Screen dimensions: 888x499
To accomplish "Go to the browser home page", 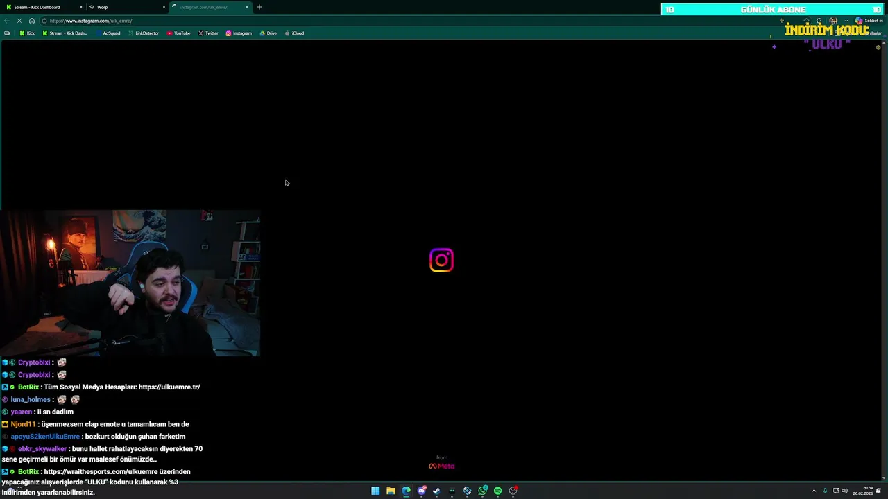I will [31, 21].
